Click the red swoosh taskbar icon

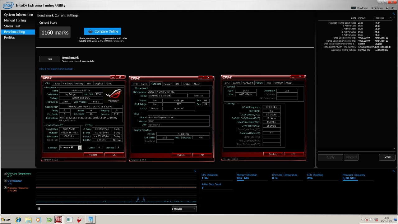pyautogui.click(x=80, y=220)
